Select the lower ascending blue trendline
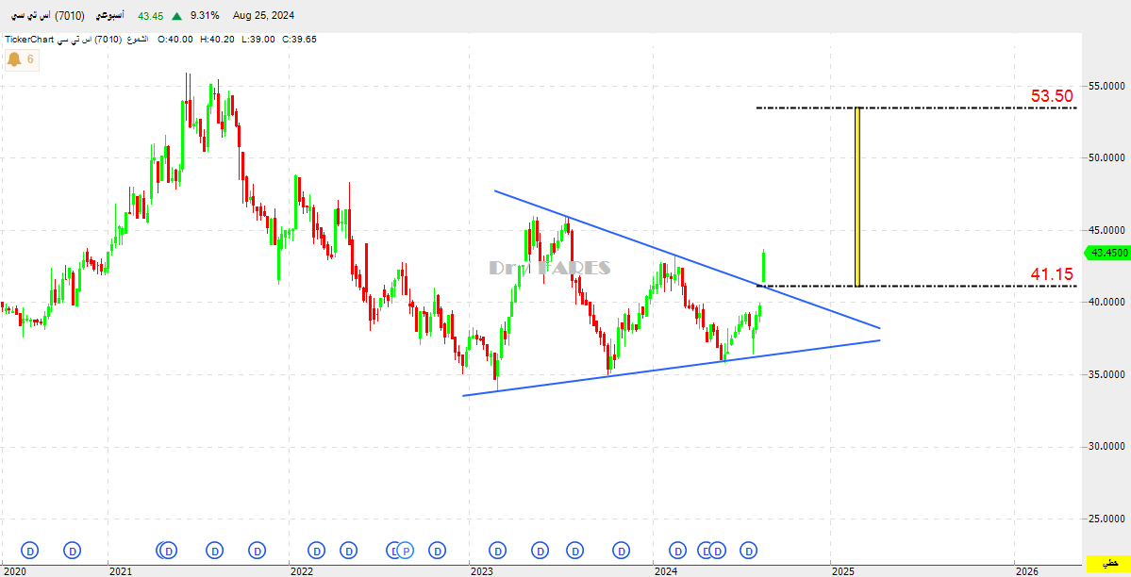This screenshot has width=1131, height=577. pyautogui.click(x=671, y=368)
